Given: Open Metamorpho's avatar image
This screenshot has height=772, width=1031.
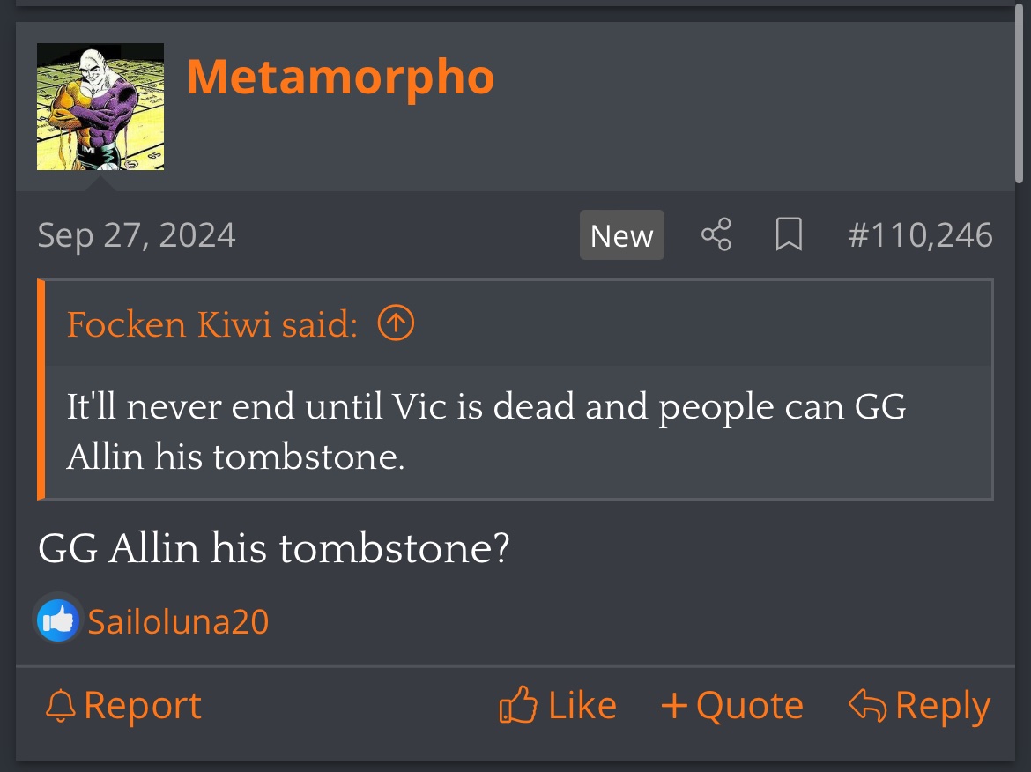Looking at the screenshot, I should click(x=100, y=107).
